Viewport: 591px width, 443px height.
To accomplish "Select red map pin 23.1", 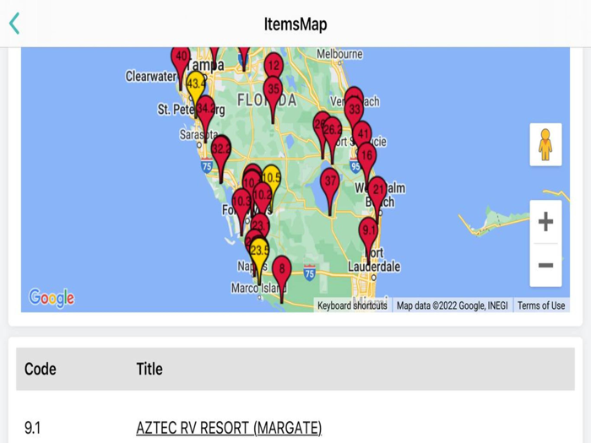I will (x=260, y=226).
